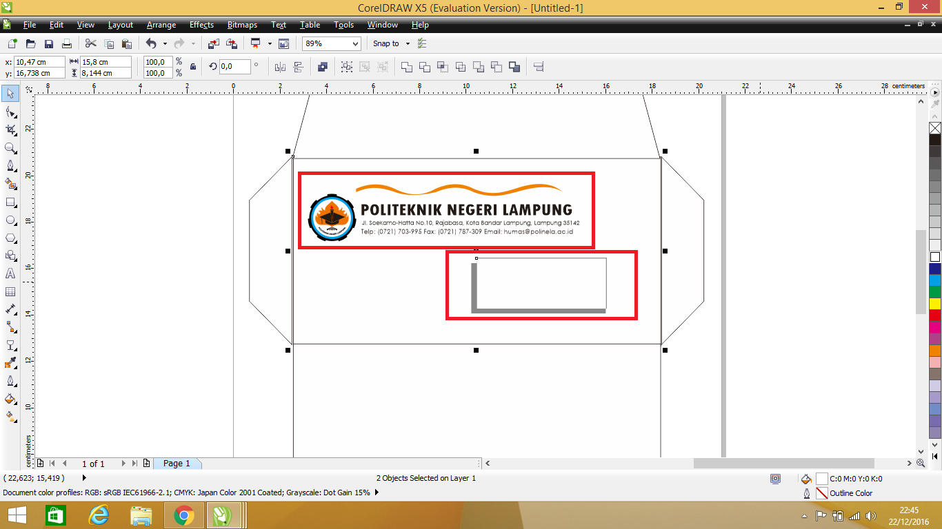Select the Polygon tool

(x=10, y=238)
